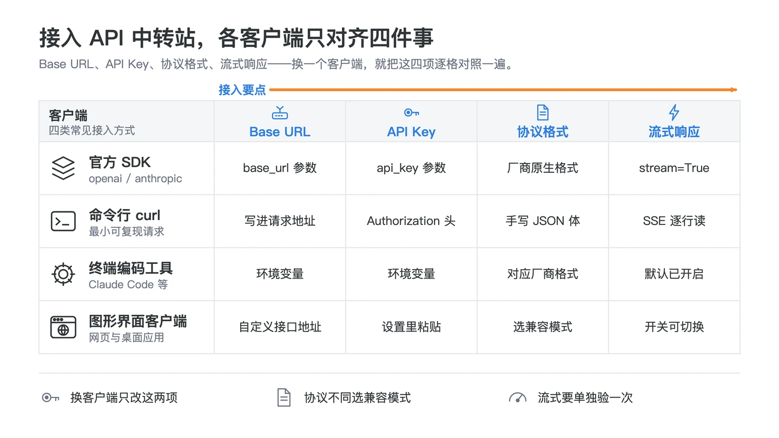This screenshot has height=438, width=779.
Task: Click the lightning bolt icon above 流式响应
Action: pos(674,112)
